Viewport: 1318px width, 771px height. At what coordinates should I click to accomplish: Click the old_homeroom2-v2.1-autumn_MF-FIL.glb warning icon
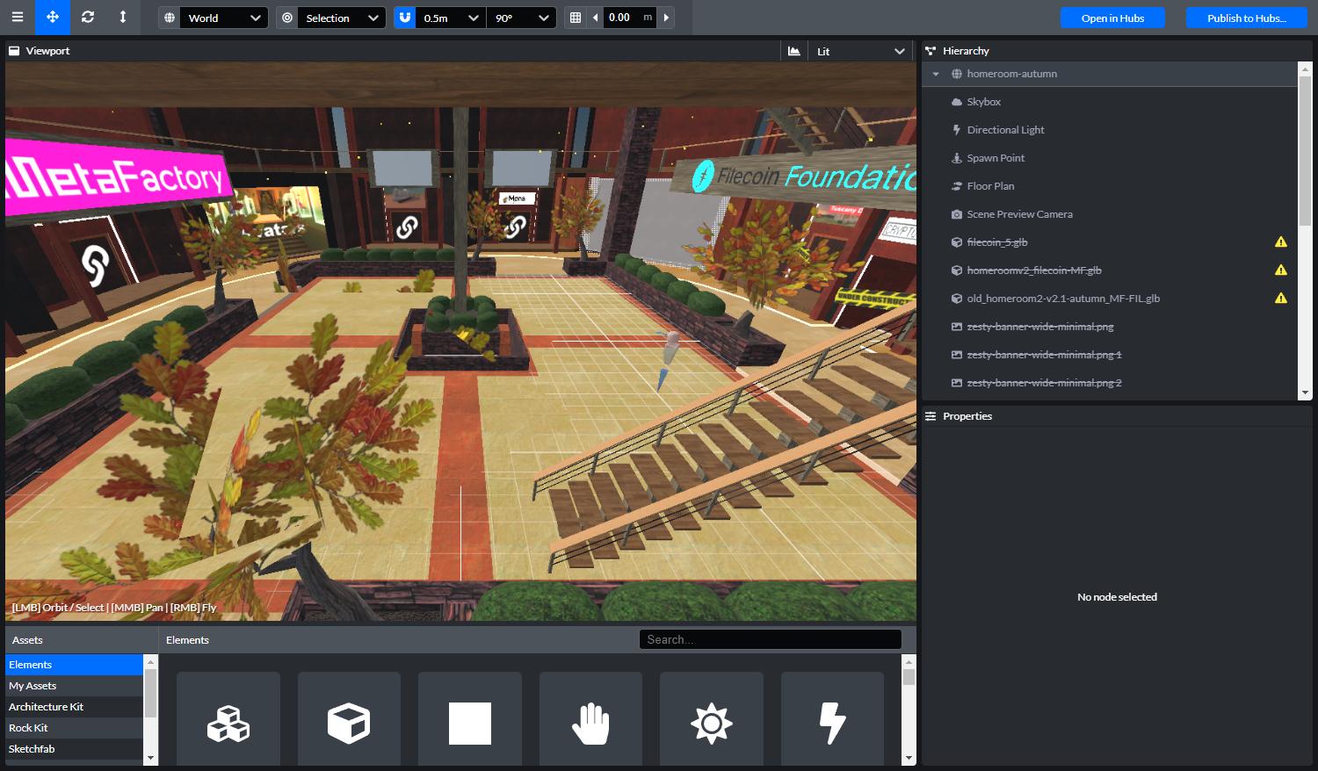point(1281,298)
